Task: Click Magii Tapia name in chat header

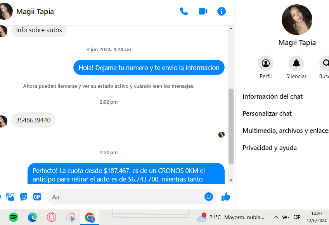Action: [35, 12]
